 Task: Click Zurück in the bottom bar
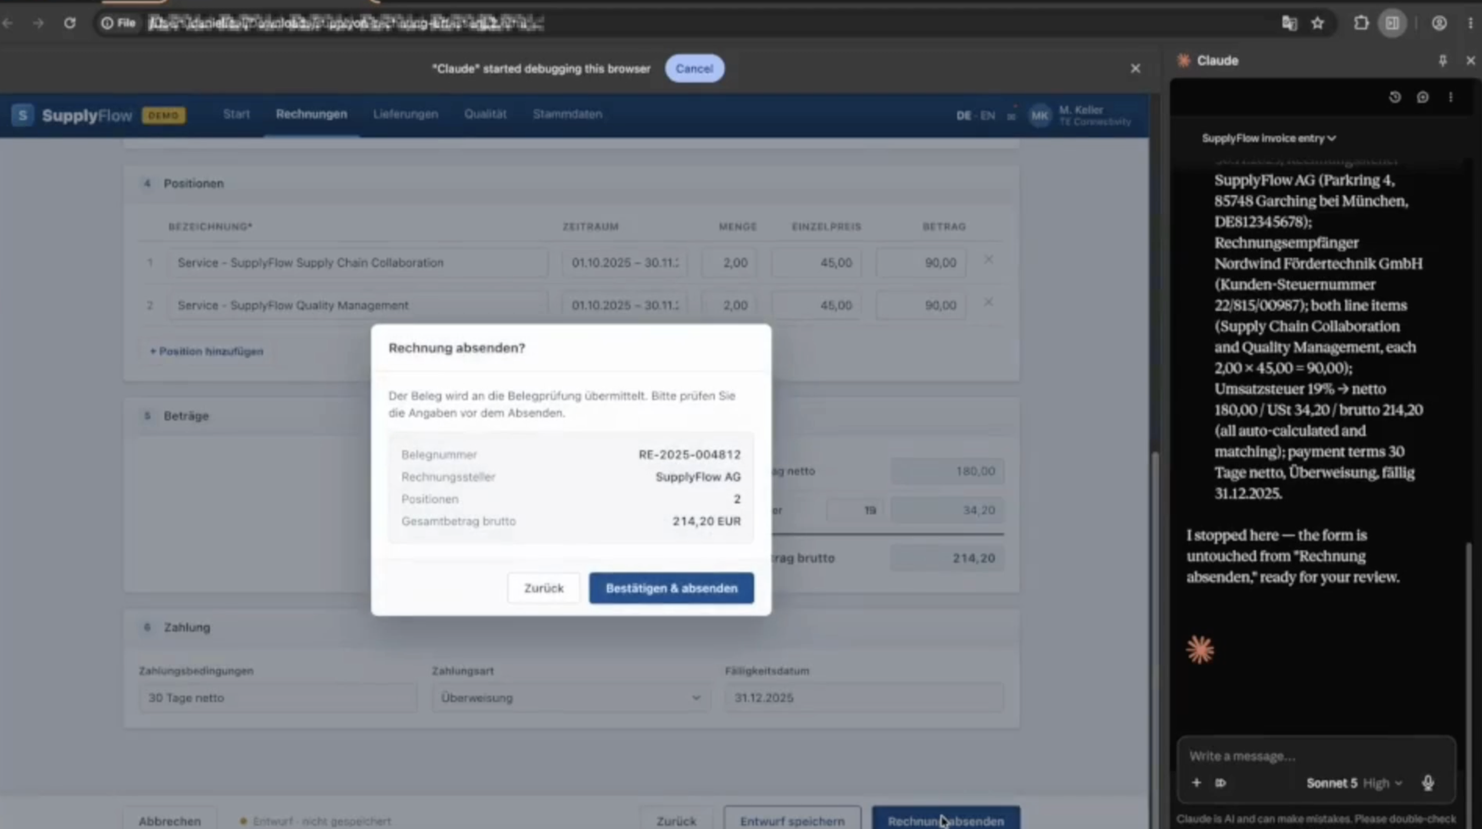click(x=676, y=821)
